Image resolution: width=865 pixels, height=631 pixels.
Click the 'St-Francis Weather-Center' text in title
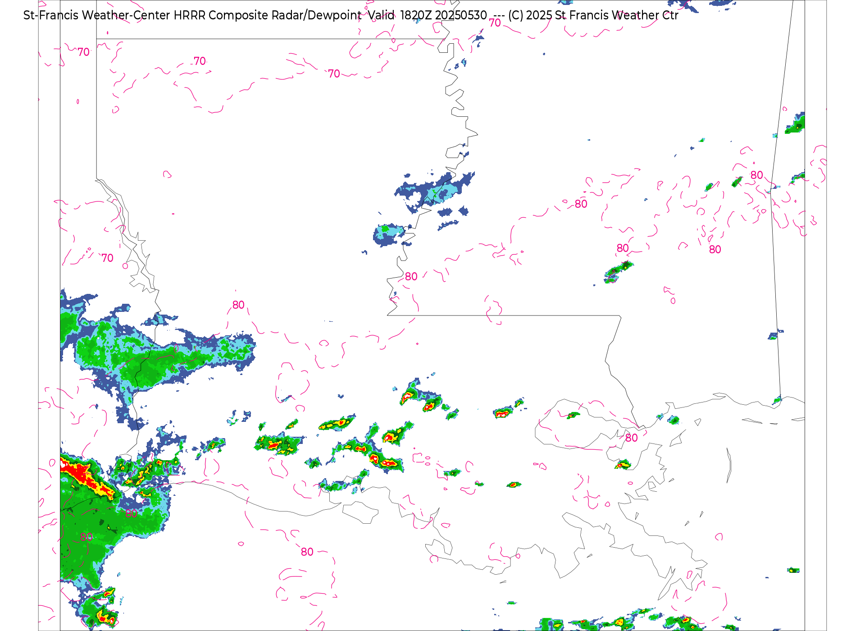(97, 15)
